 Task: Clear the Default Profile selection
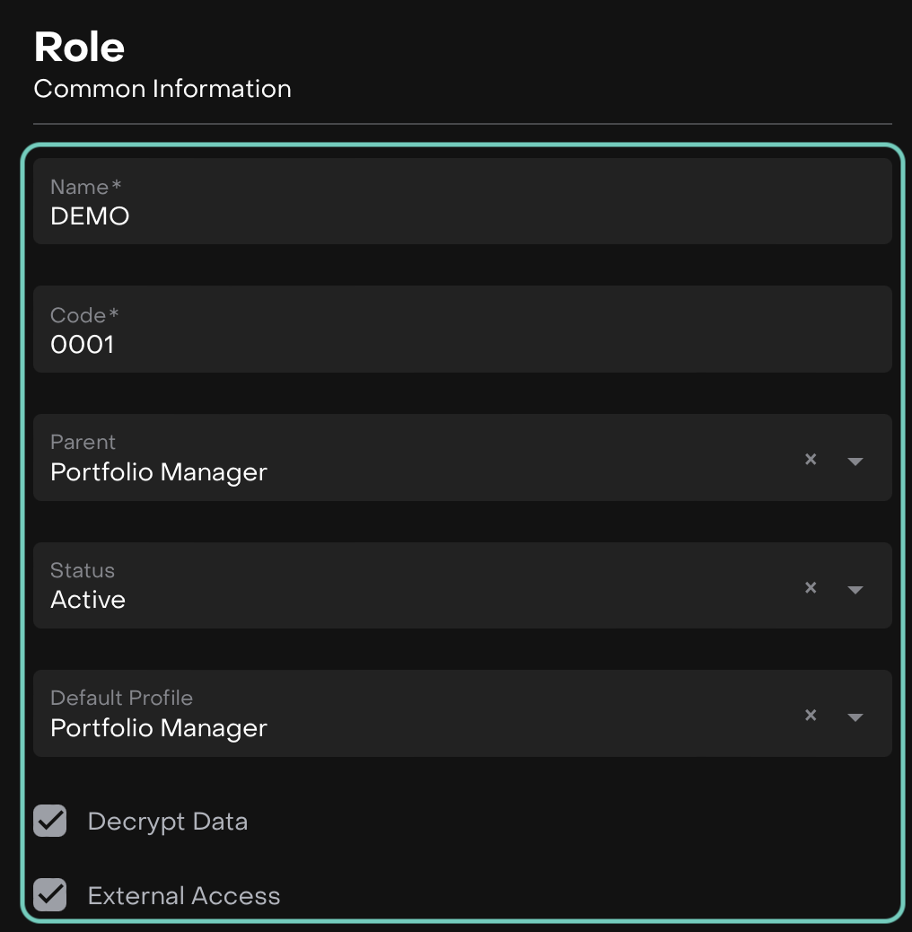pyautogui.click(x=811, y=715)
